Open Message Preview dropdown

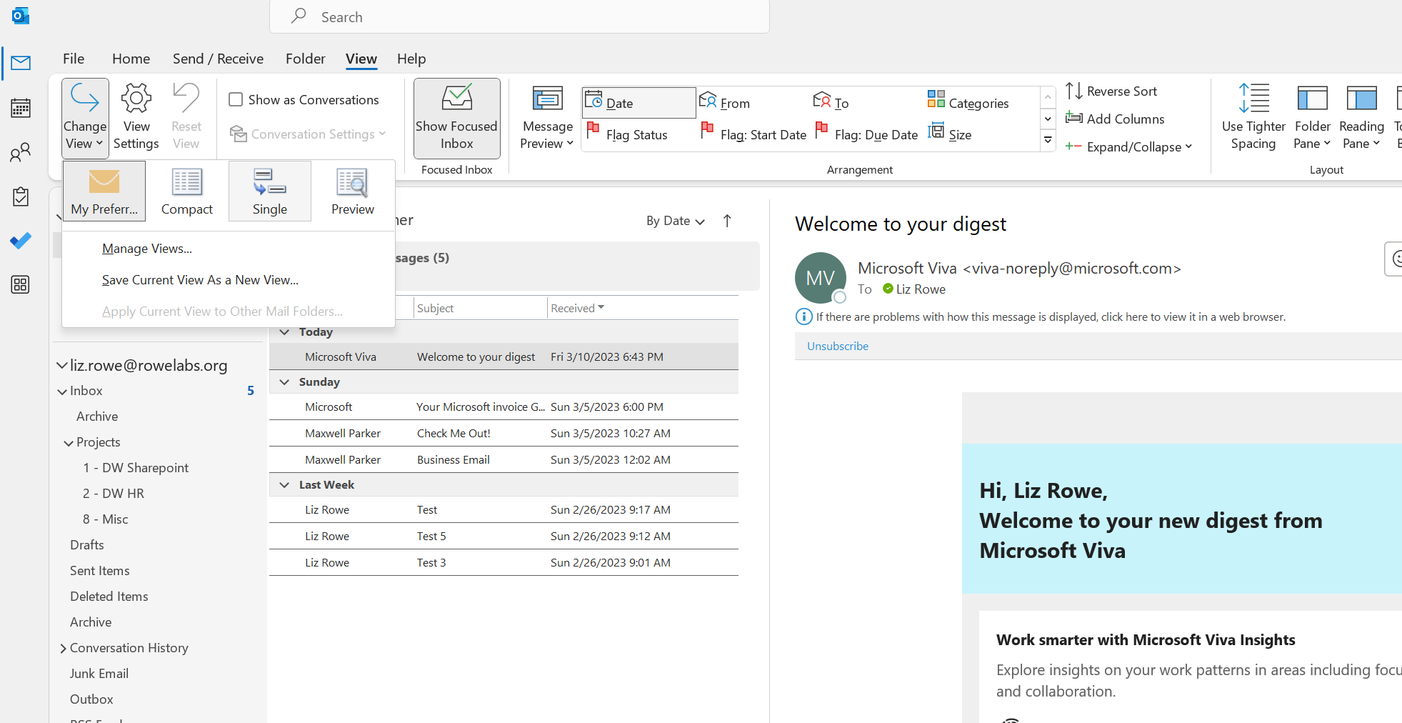[547, 118]
